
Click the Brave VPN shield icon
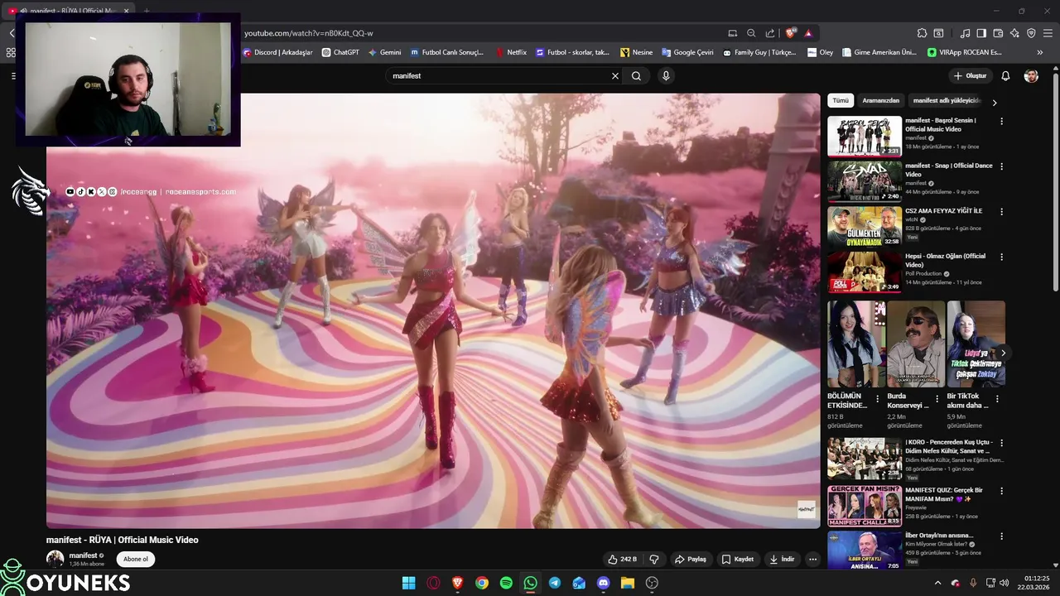click(x=1031, y=33)
